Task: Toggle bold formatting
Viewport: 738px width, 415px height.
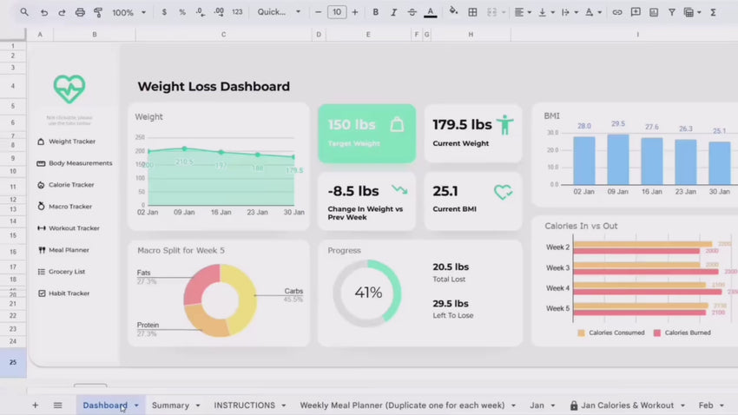Action: pyautogui.click(x=375, y=12)
